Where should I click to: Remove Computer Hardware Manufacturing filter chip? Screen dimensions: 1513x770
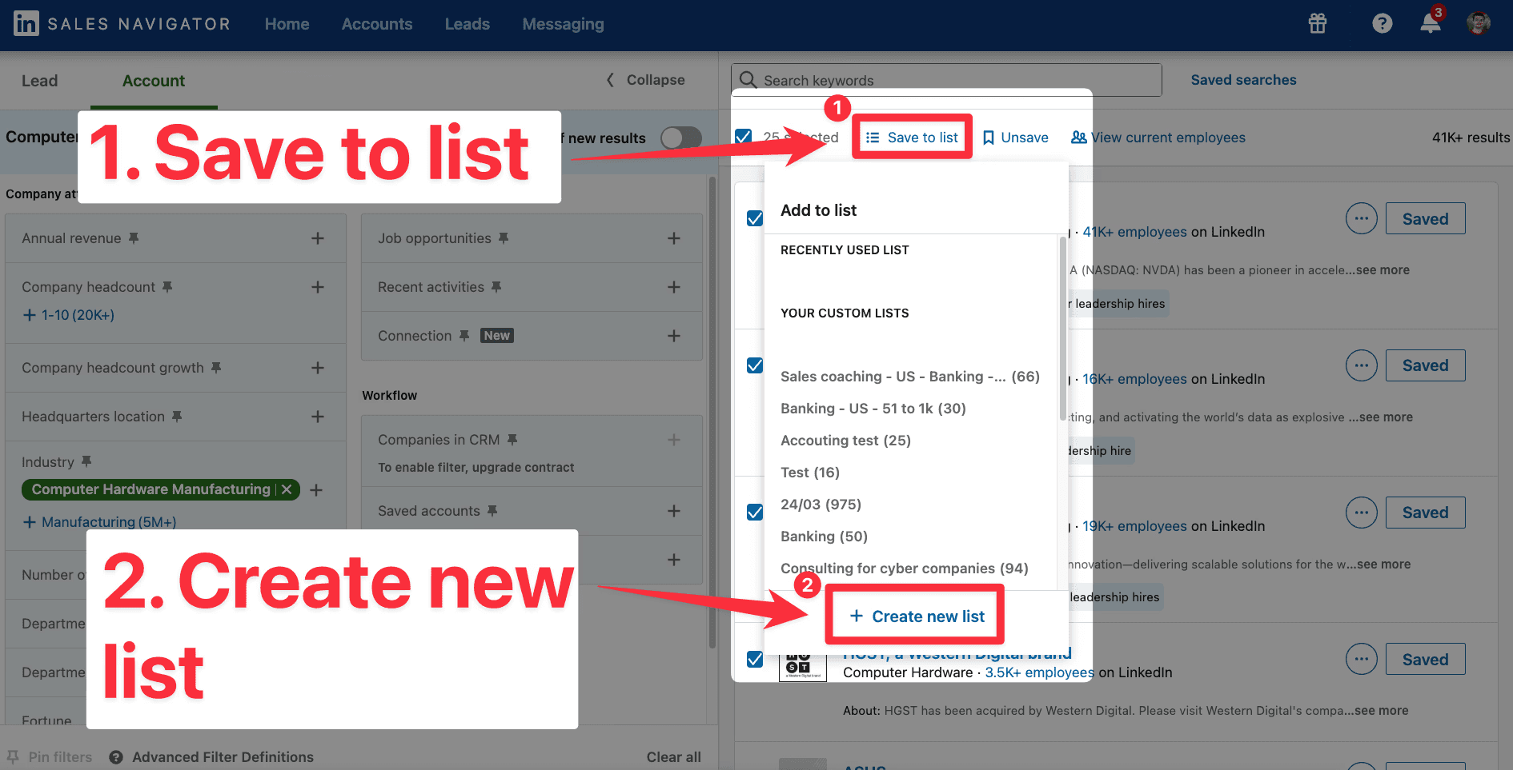click(x=287, y=489)
